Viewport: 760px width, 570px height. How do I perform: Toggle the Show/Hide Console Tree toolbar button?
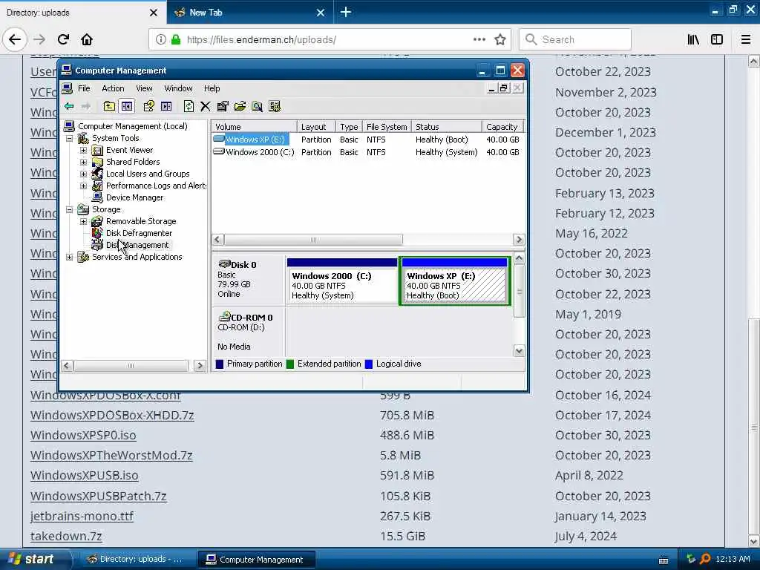coord(127,106)
